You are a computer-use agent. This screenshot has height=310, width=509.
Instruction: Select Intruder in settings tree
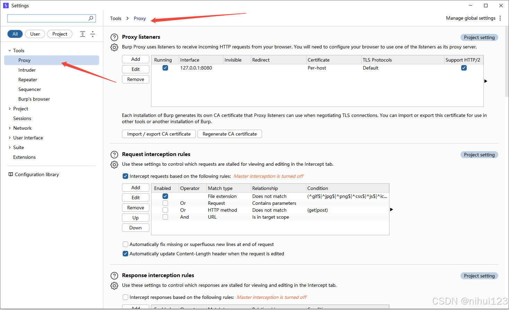click(27, 70)
